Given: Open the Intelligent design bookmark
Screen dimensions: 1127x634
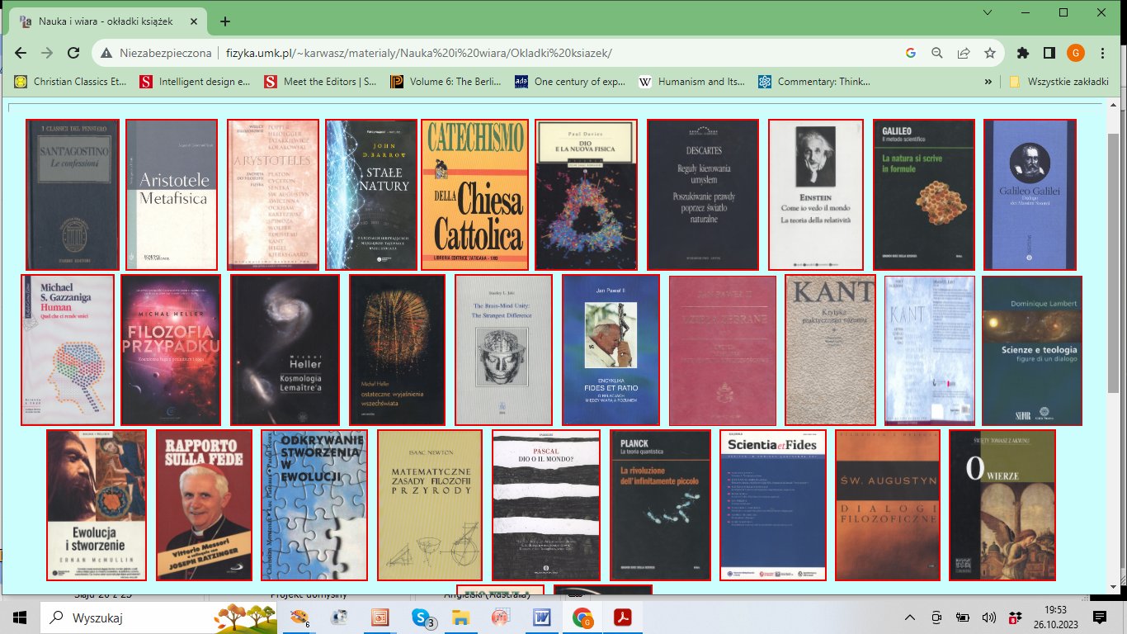Looking at the screenshot, I should (x=196, y=82).
